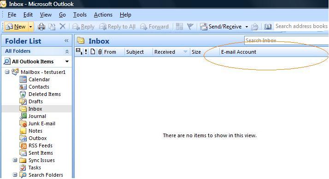Screen dimensions: 329x179
Task: Select the Search Folders item
Action: 46,175
